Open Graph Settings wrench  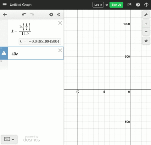click(x=146, y=14)
